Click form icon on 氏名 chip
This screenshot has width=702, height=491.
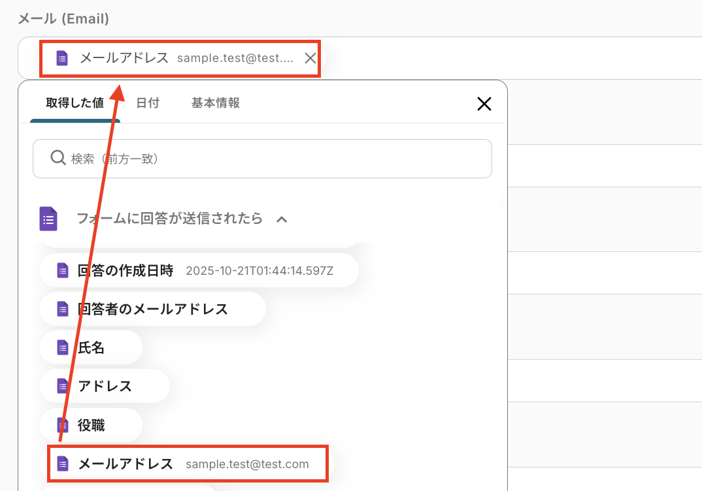point(62,347)
